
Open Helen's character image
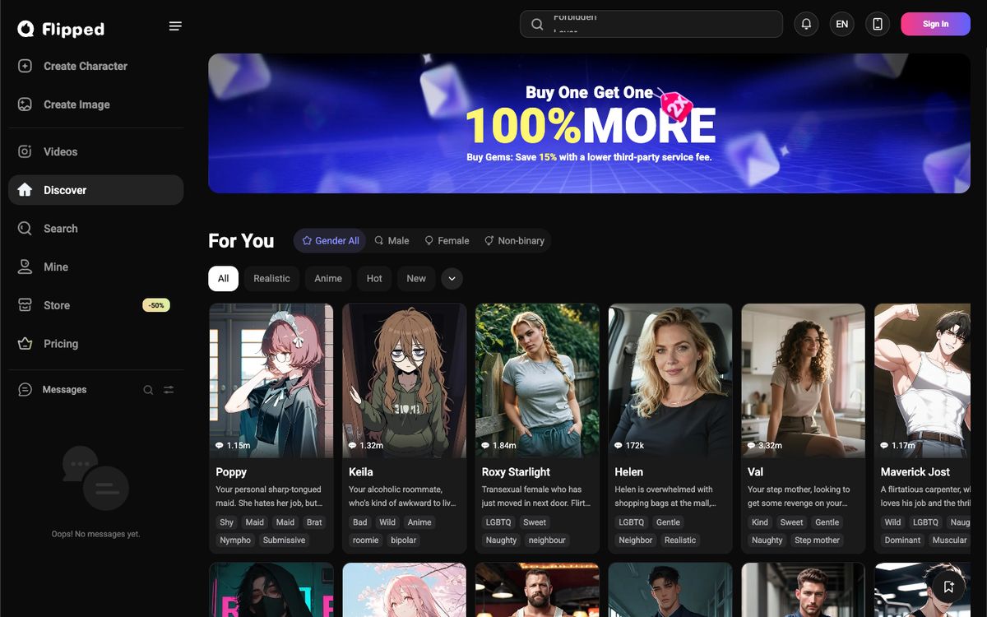tap(670, 380)
